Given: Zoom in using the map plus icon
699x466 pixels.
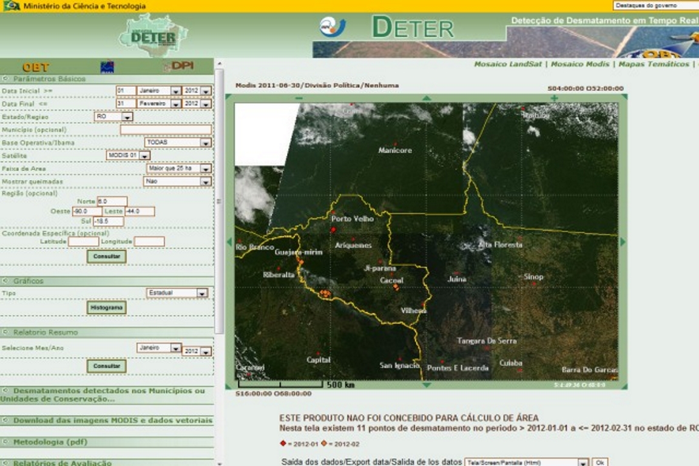Looking at the screenshot, I should (x=554, y=98).
